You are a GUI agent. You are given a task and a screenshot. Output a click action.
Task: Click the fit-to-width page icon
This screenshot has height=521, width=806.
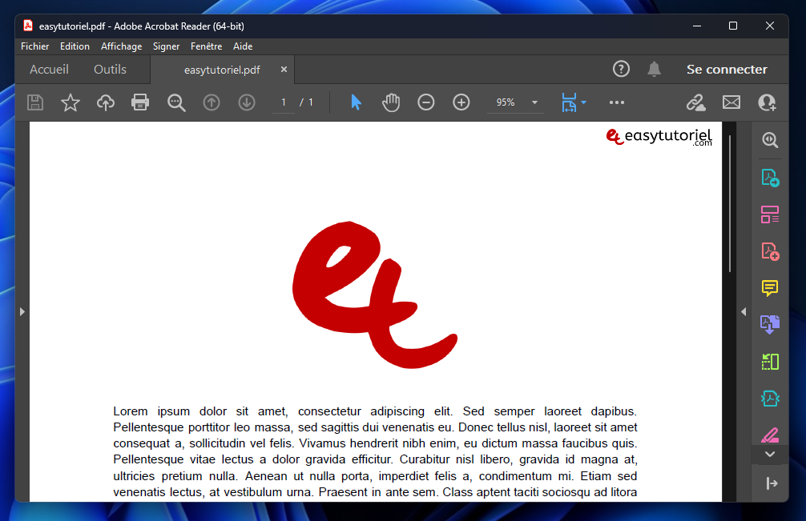(x=569, y=102)
